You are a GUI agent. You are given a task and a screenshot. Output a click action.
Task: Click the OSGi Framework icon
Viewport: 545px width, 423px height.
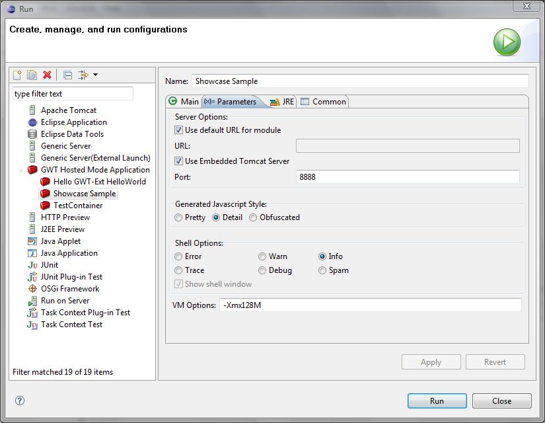(x=32, y=289)
